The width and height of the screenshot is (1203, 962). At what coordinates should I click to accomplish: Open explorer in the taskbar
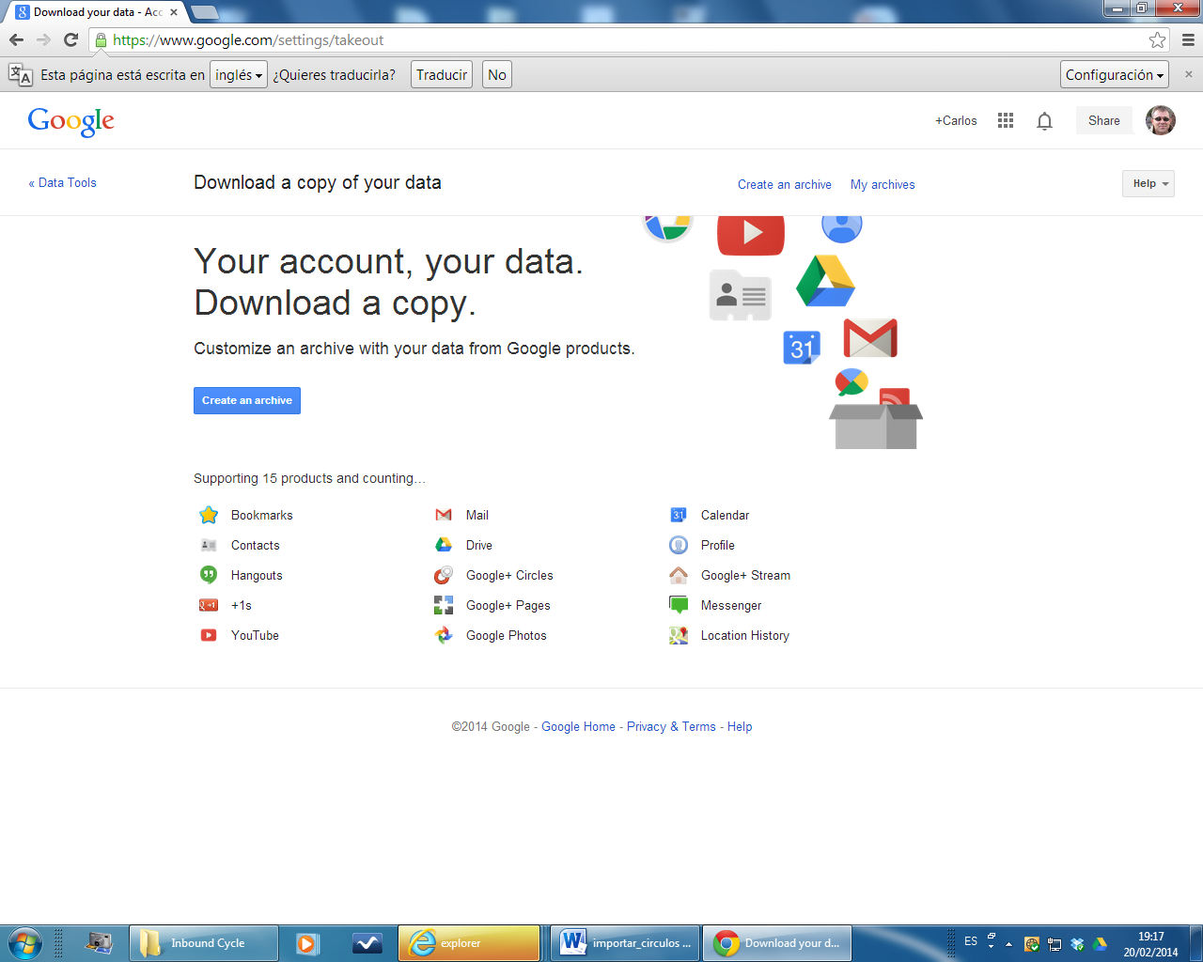click(469, 943)
